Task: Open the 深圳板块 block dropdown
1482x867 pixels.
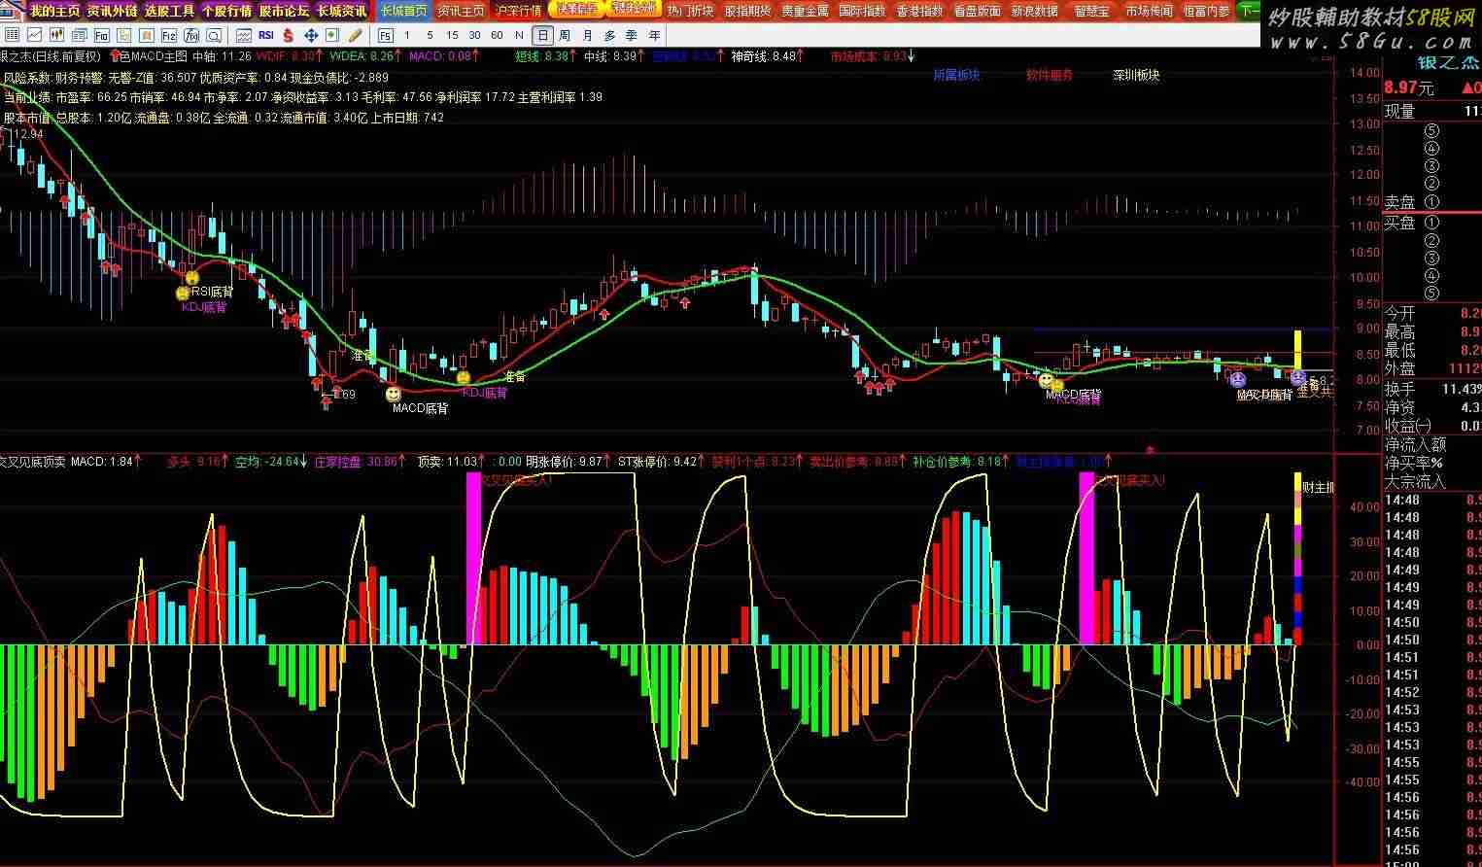Action: tap(1136, 75)
